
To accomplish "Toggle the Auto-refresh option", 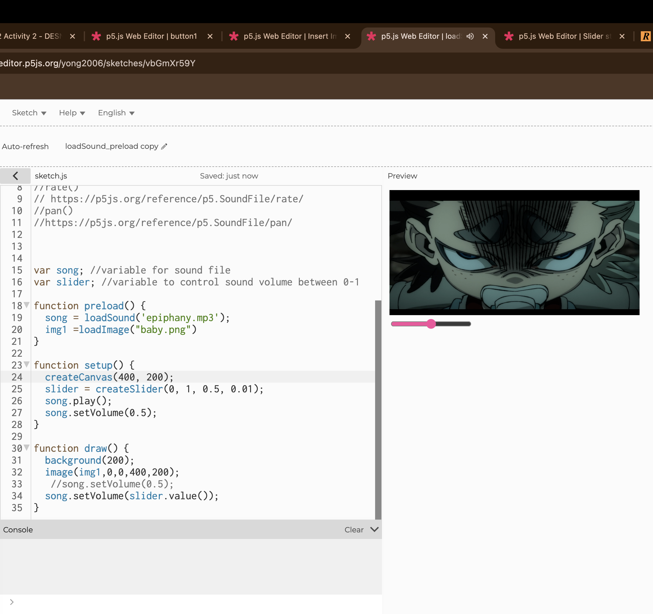I will point(25,147).
